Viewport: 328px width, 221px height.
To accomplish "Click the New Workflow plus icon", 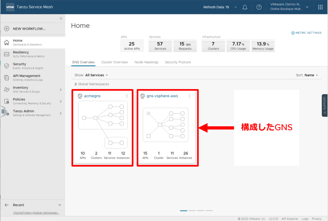I will pyautogui.click(x=7, y=28).
